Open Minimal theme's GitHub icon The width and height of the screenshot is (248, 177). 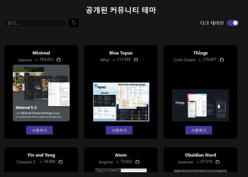(x=59, y=60)
